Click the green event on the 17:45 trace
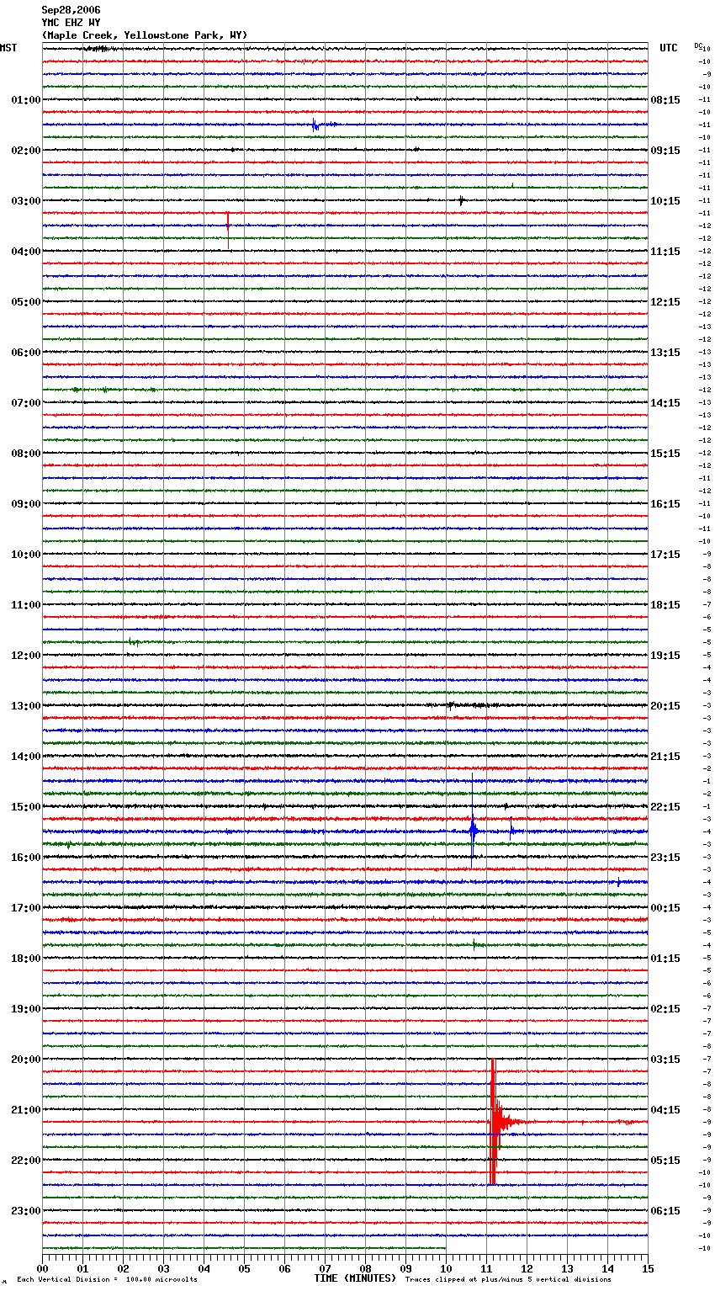Viewport: 715px width, 1291px height. [x=475, y=945]
